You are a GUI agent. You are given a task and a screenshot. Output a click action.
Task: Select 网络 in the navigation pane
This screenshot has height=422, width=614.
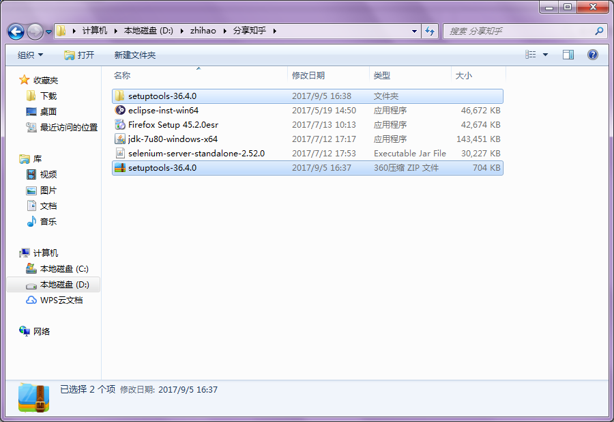tap(42, 331)
